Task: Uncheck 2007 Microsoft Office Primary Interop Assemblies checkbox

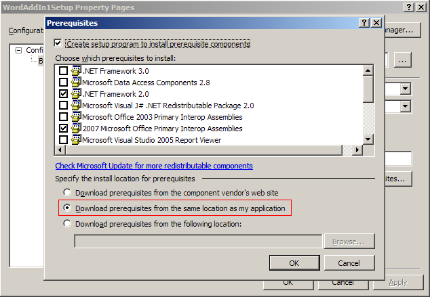Action: pyautogui.click(x=63, y=129)
